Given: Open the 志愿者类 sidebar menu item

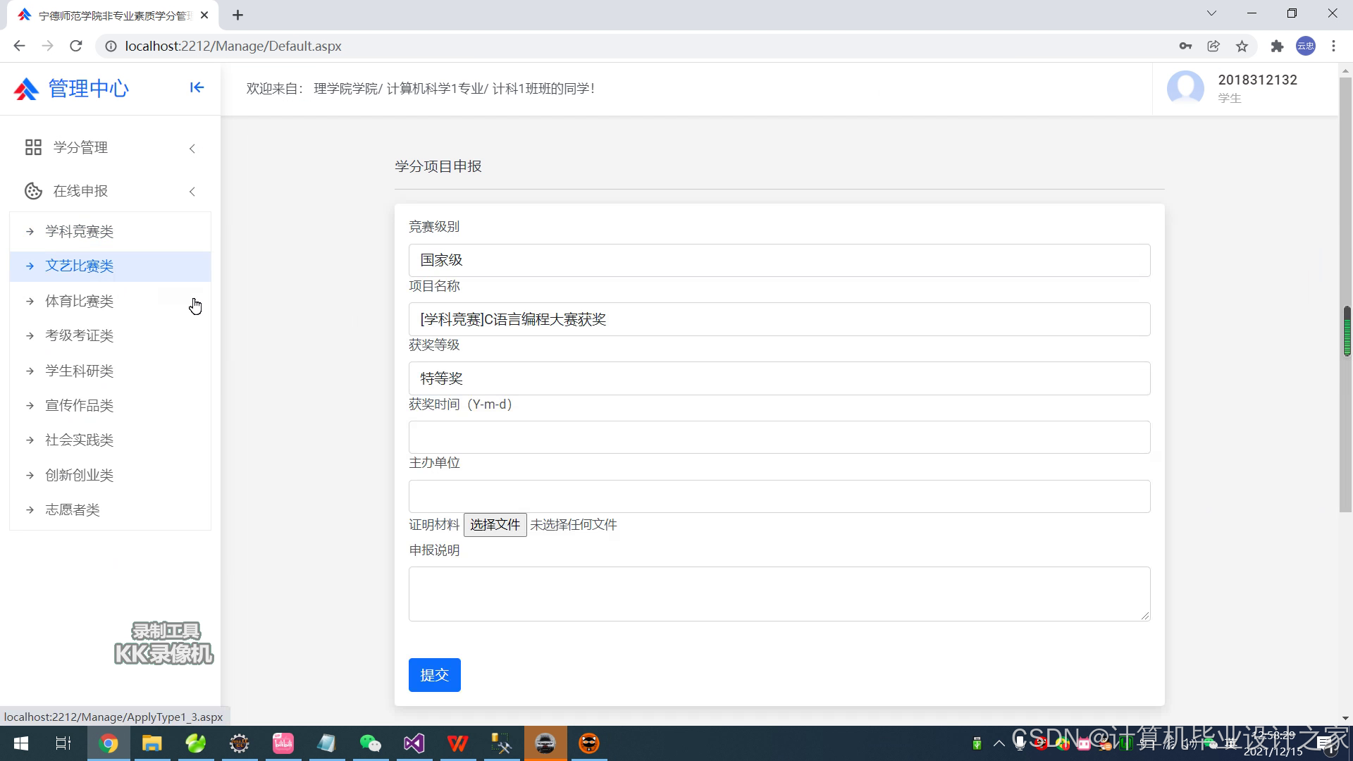Looking at the screenshot, I should click(72, 509).
